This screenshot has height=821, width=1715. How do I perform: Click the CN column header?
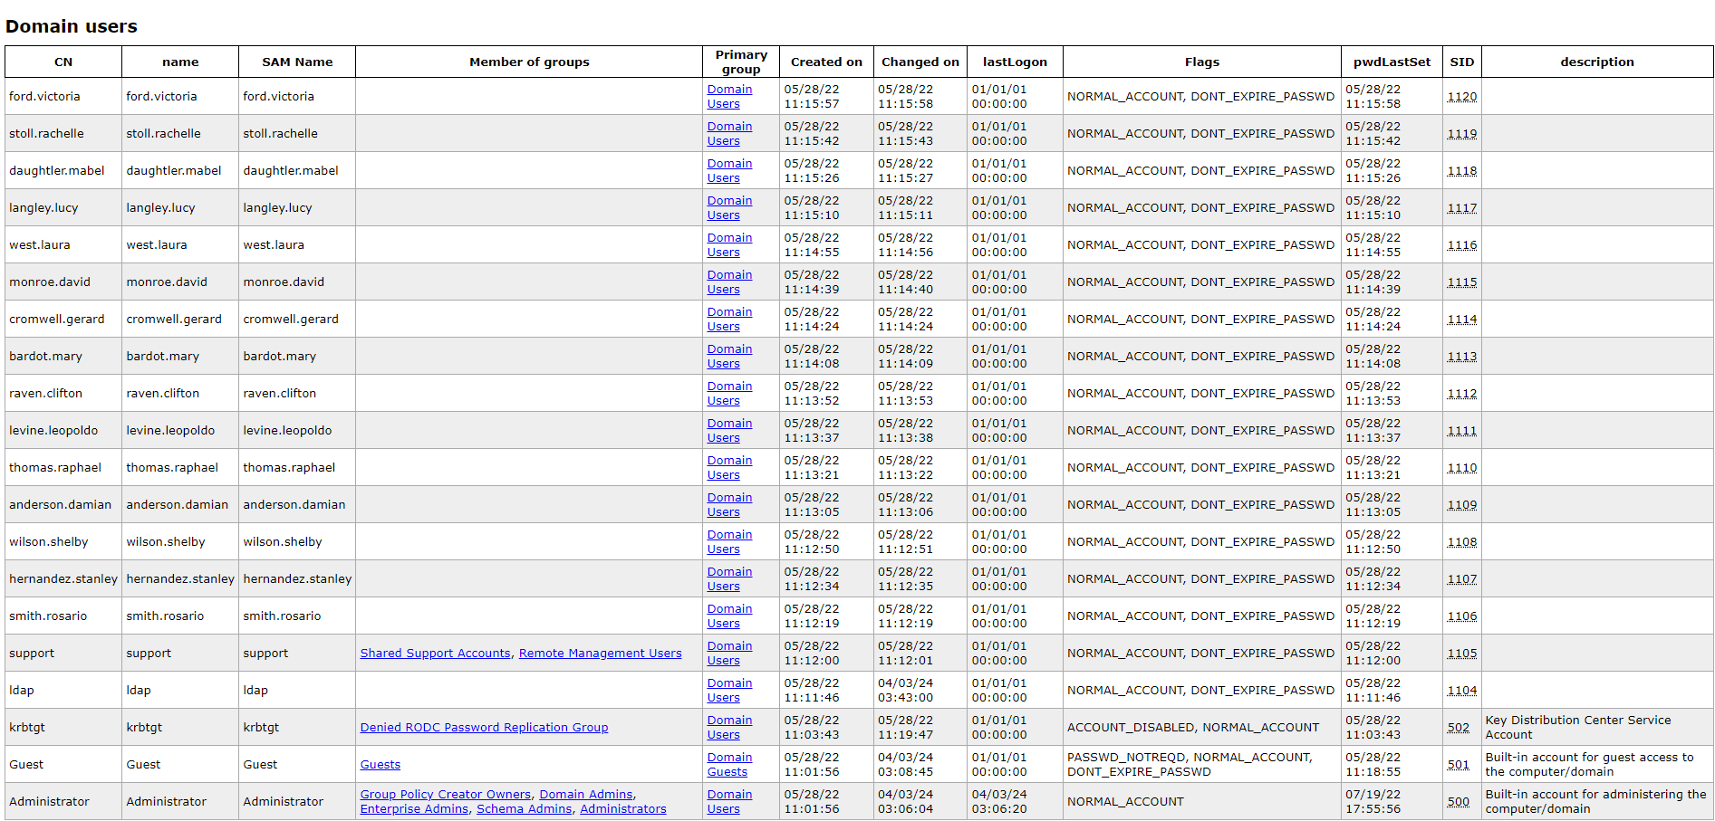pos(63,62)
